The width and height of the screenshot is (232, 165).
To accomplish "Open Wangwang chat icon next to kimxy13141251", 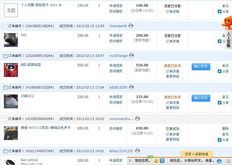I will [138, 151].
